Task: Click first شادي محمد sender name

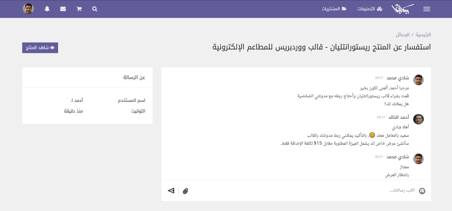Action: point(398,78)
